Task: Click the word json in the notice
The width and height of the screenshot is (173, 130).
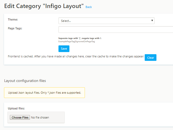Action: tap(52, 93)
